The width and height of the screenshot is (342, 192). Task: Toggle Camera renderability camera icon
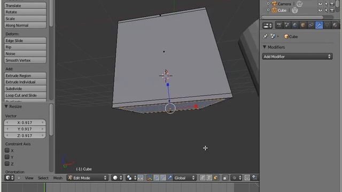pos(332,4)
